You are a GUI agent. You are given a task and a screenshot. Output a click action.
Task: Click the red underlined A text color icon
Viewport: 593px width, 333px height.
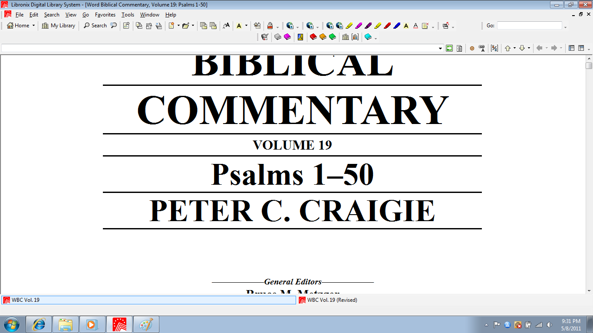[415, 26]
